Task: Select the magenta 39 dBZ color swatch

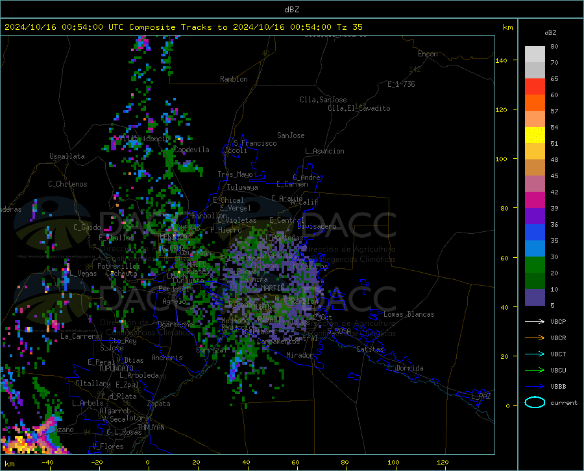Action: tap(535, 200)
